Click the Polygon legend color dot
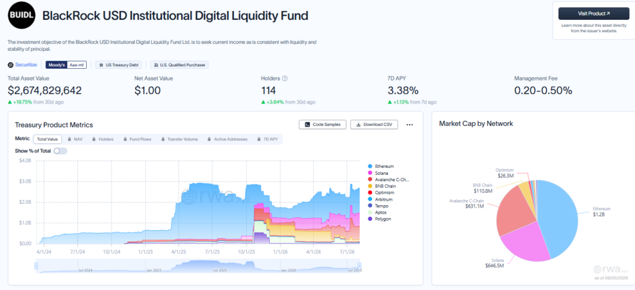 pyautogui.click(x=370, y=219)
